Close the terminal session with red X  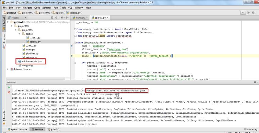9,92
